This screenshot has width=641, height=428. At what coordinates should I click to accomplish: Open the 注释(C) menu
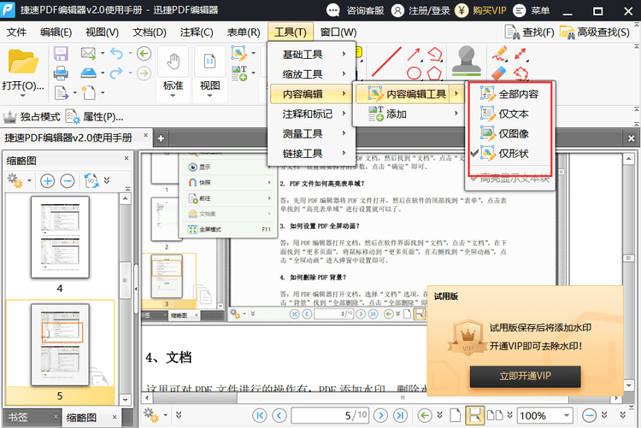[x=197, y=32]
